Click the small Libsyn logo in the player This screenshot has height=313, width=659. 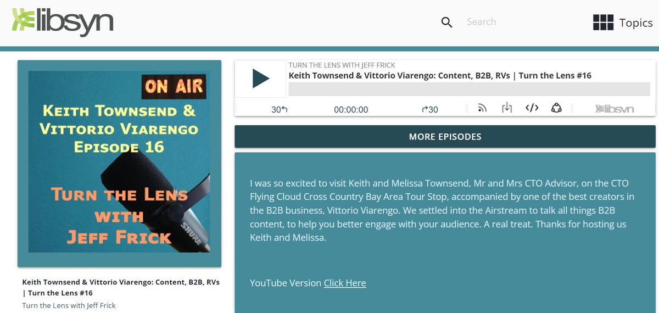pyautogui.click(x=615, y=109)
